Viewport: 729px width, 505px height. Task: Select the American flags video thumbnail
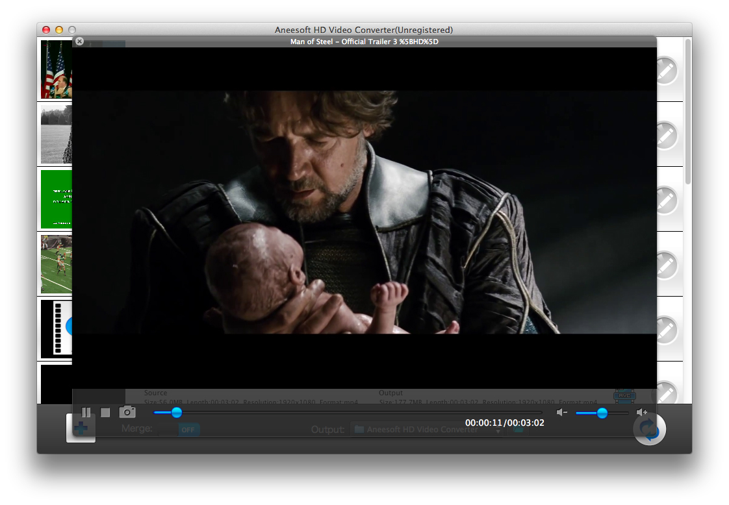pos(57,69)
